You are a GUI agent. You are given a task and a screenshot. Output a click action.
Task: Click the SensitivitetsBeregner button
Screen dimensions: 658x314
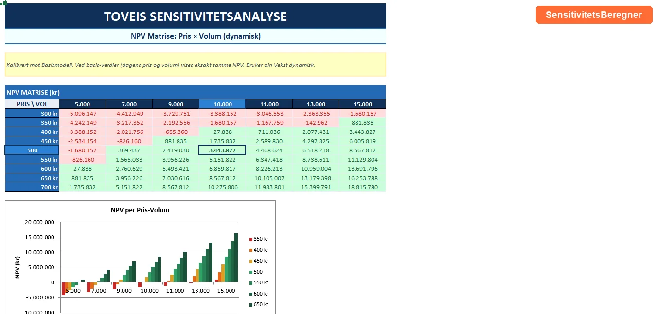coord(594,15)
